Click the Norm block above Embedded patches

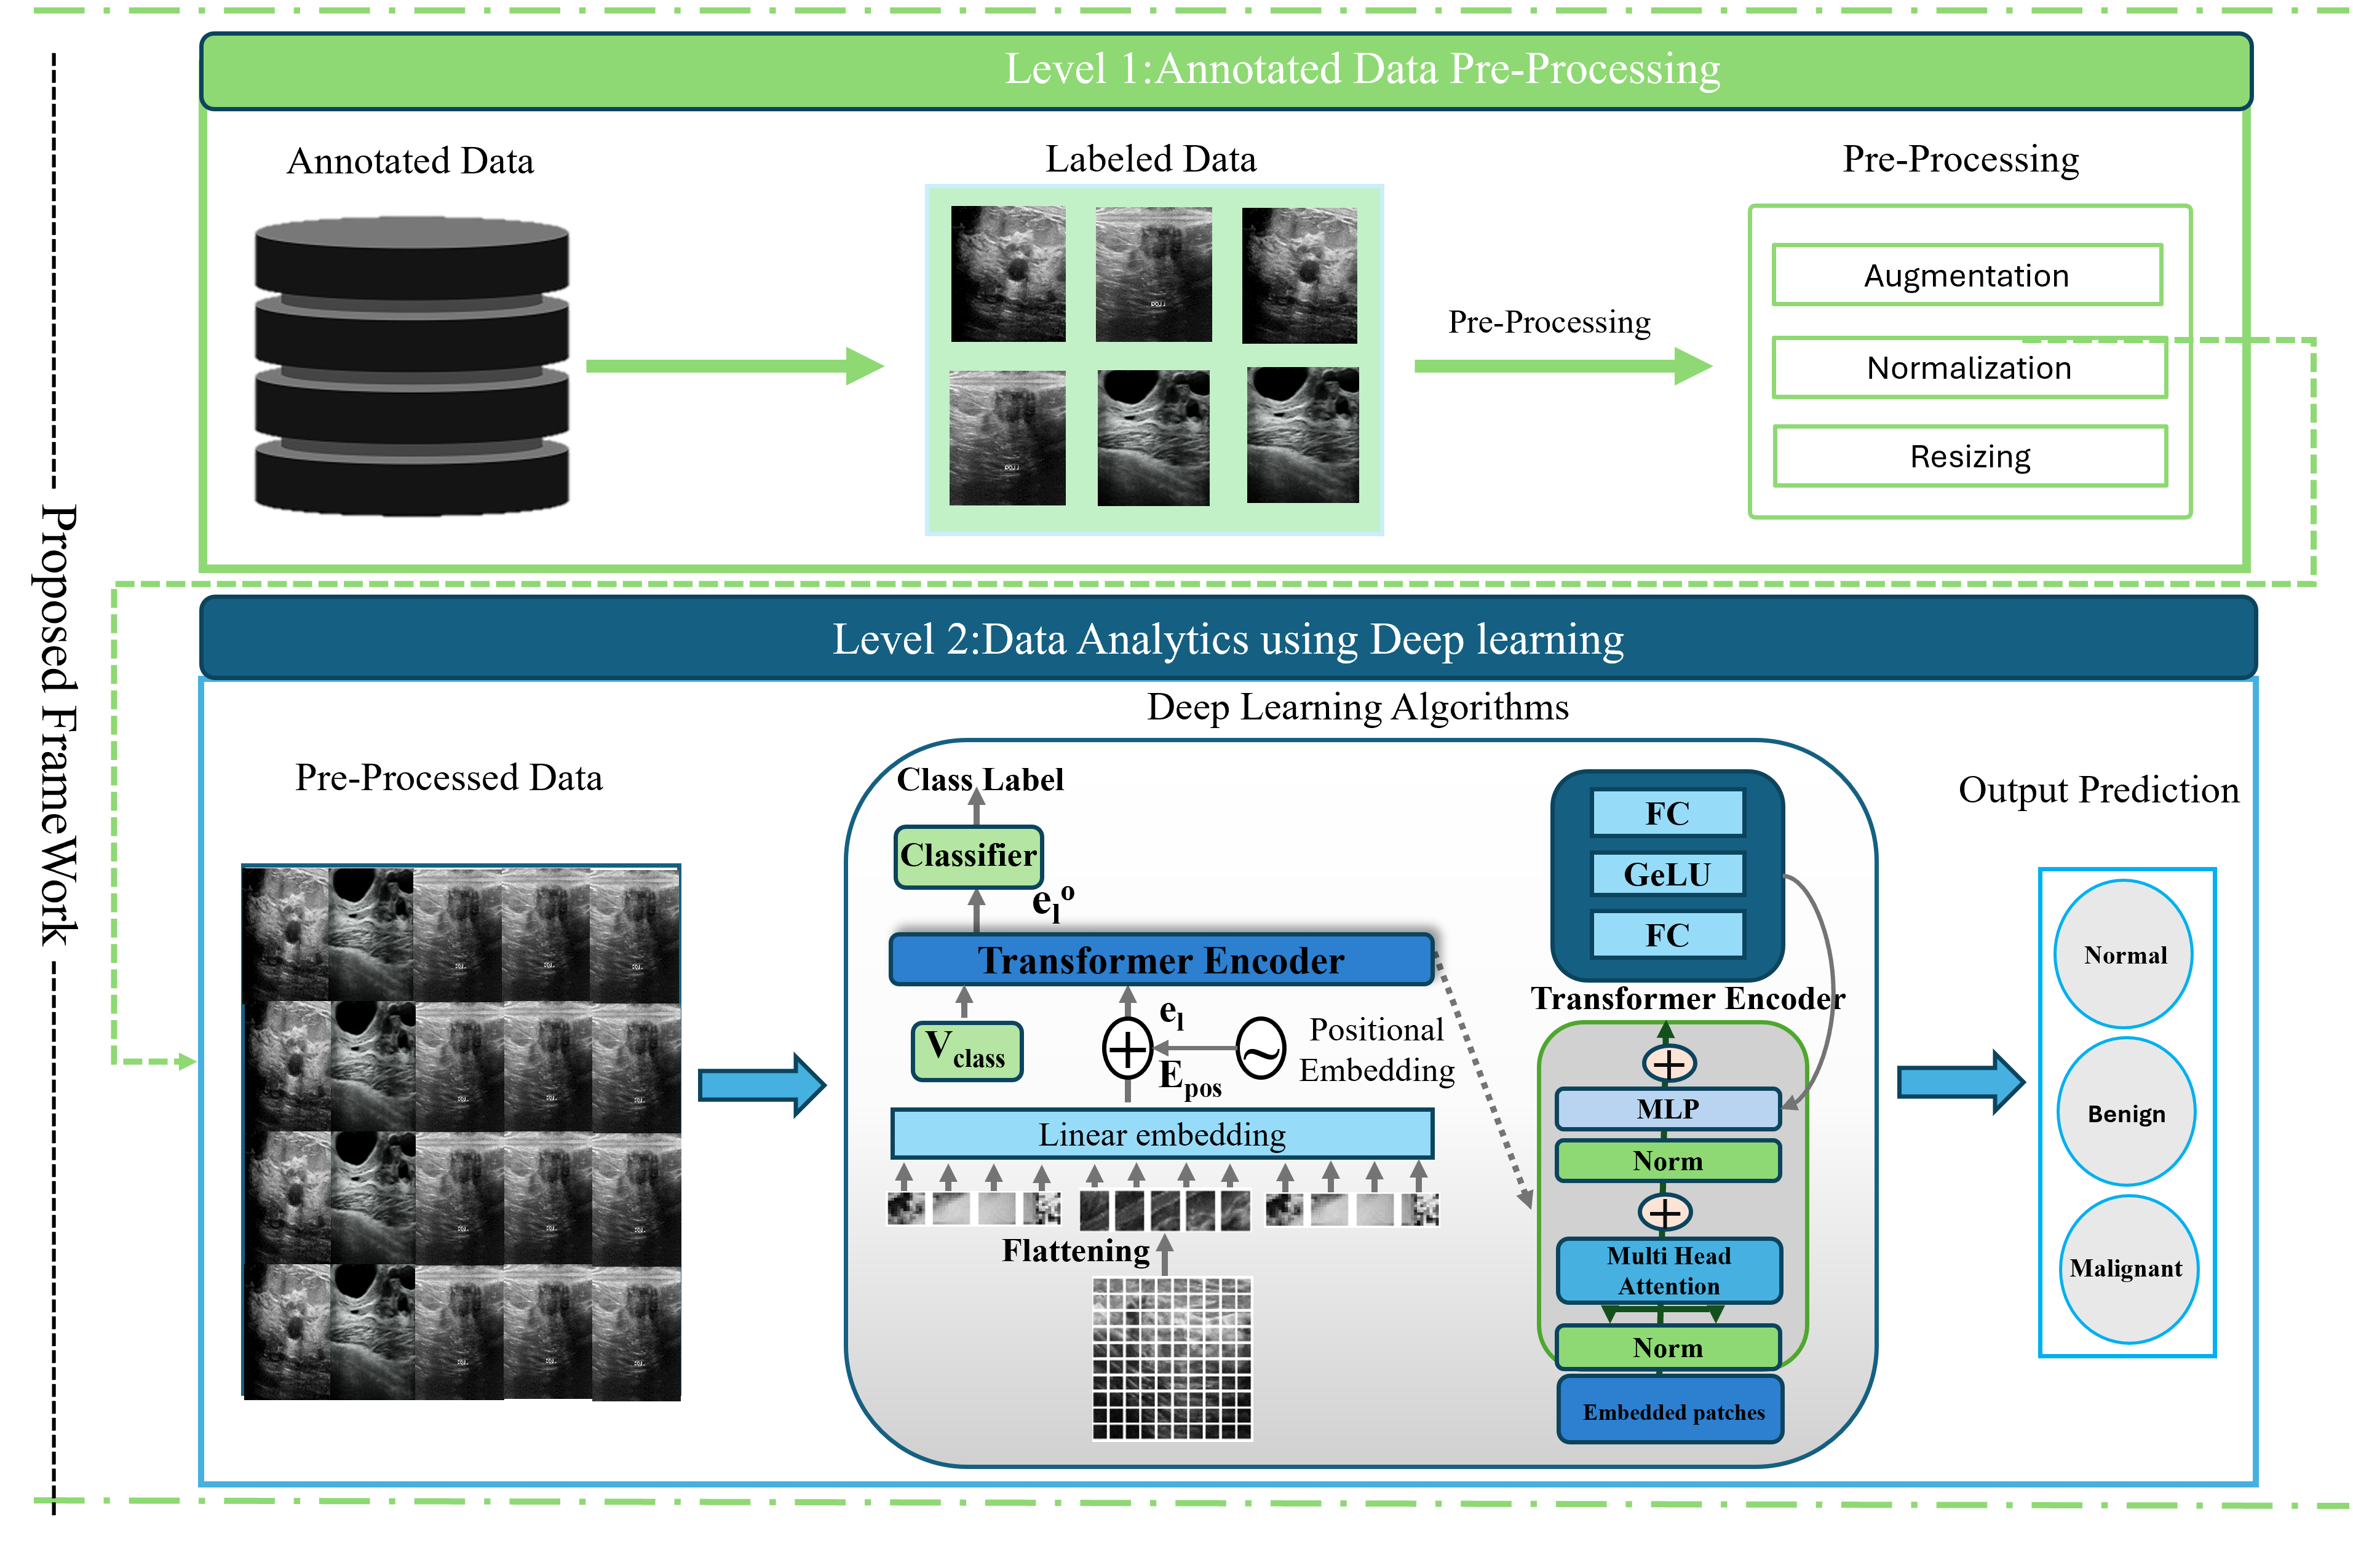[1667, 1347]
